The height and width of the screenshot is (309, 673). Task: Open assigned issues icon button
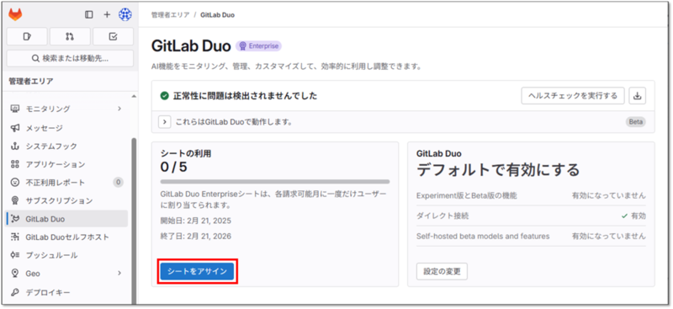coord(27,36)
